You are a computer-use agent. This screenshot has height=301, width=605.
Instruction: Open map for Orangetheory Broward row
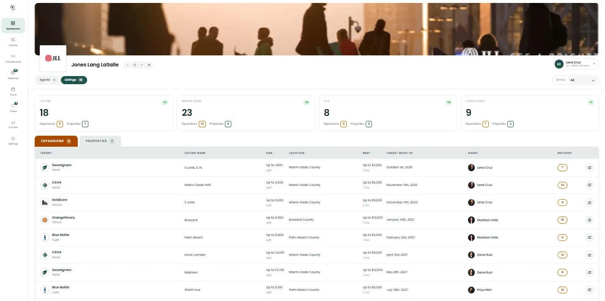pos(589,220)
